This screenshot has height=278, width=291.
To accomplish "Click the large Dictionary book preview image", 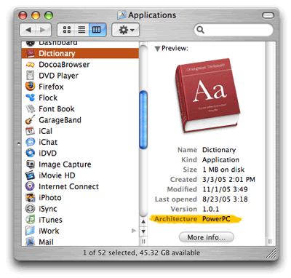I will (x=208, y=95).
